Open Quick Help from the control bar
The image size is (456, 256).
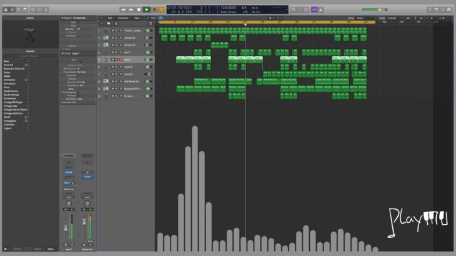coord(19,9)
